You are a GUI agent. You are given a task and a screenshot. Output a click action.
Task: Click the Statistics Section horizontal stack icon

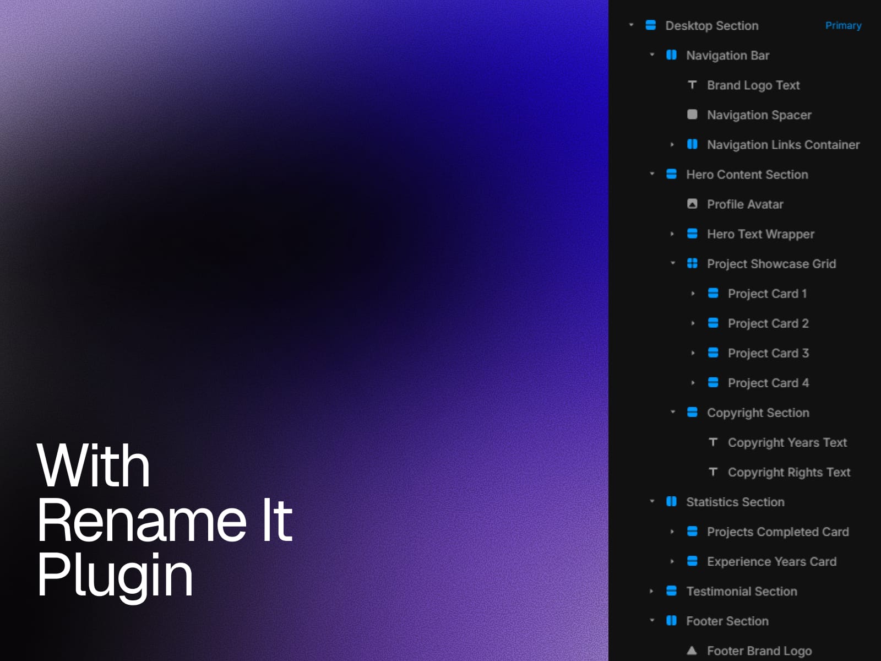coord(671,501)
